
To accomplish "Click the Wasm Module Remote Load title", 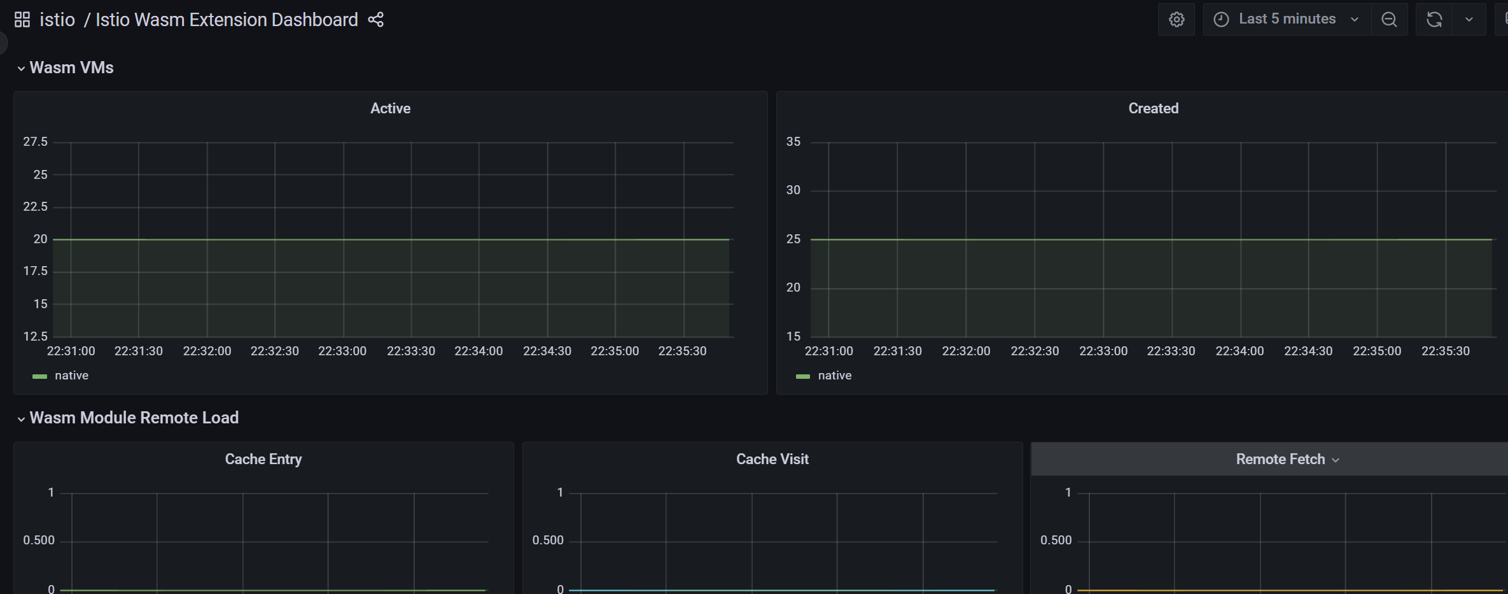I will click(x=134, y=418).
